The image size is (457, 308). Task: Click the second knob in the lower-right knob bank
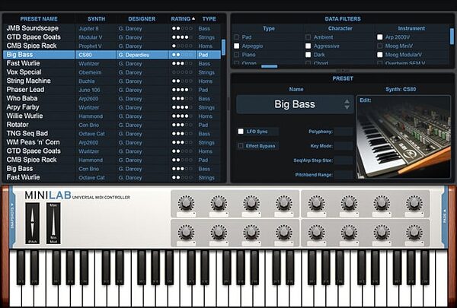click(349, 232)
